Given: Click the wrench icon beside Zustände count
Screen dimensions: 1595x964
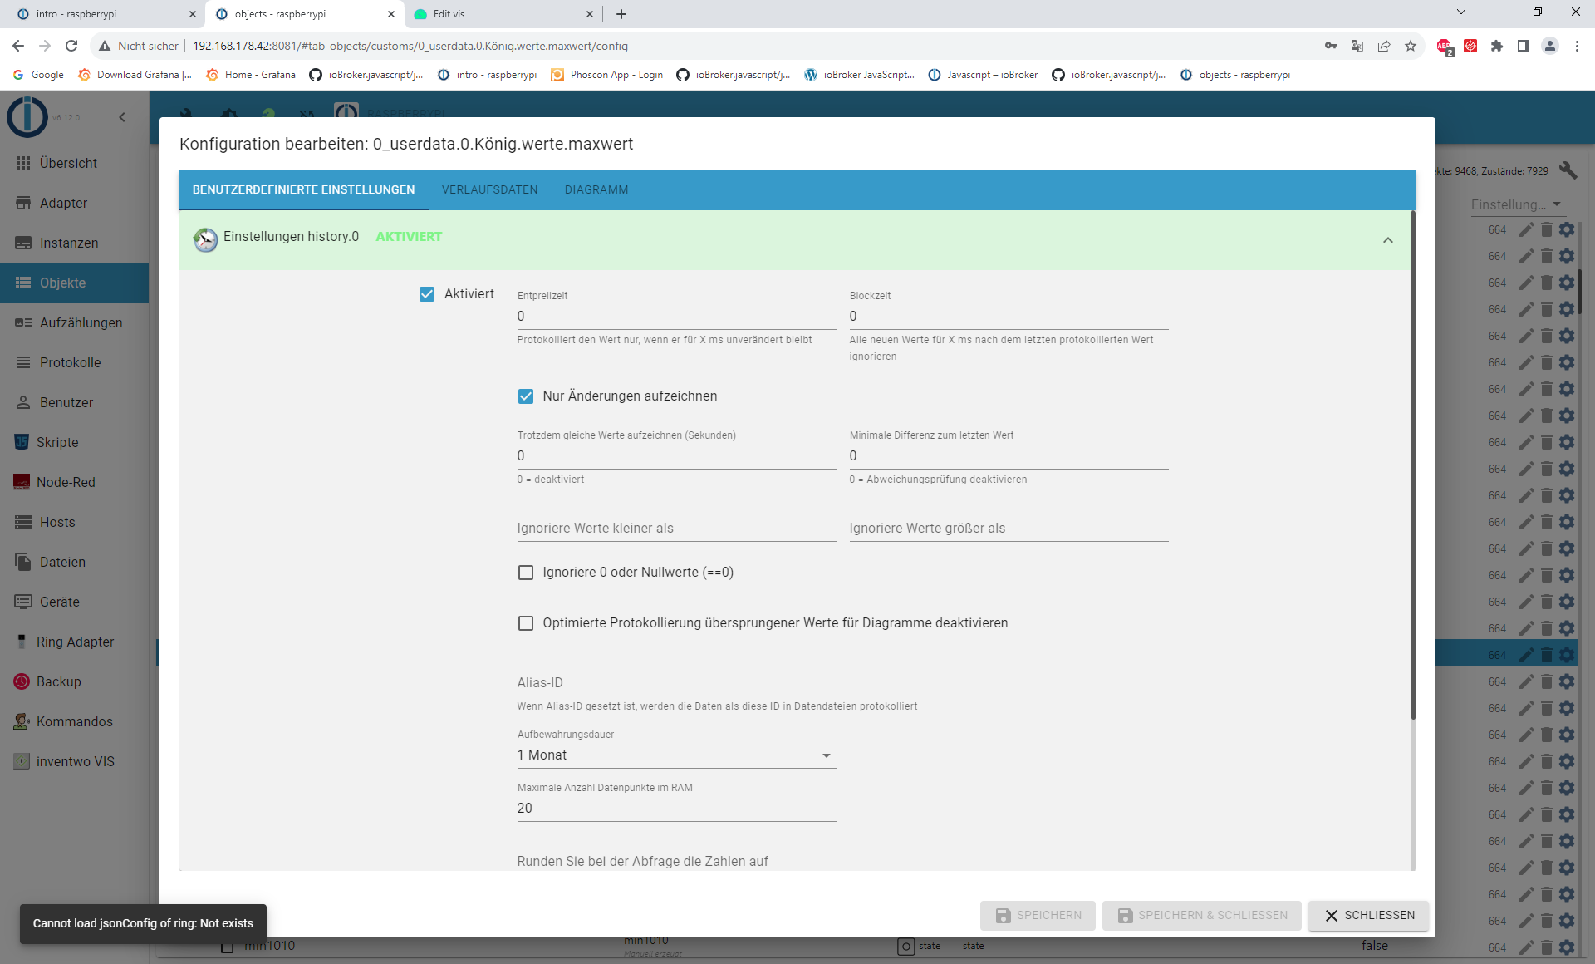Looking at the screenshot, I should tap(1568, 170).
